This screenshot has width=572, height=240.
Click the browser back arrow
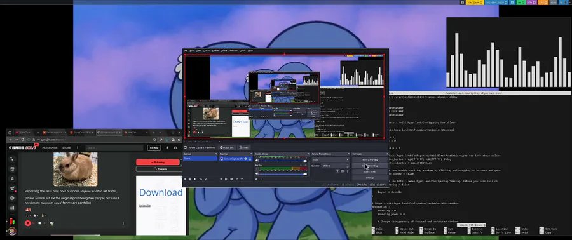[10, 140]
